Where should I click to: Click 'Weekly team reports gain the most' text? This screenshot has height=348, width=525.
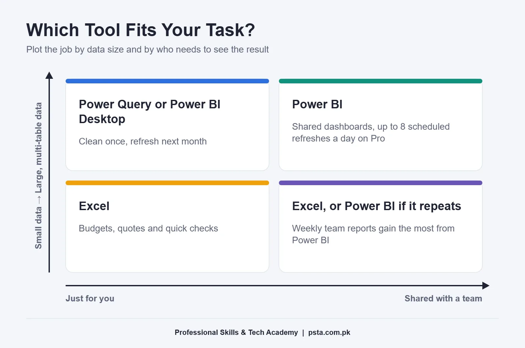coord(373,234)
